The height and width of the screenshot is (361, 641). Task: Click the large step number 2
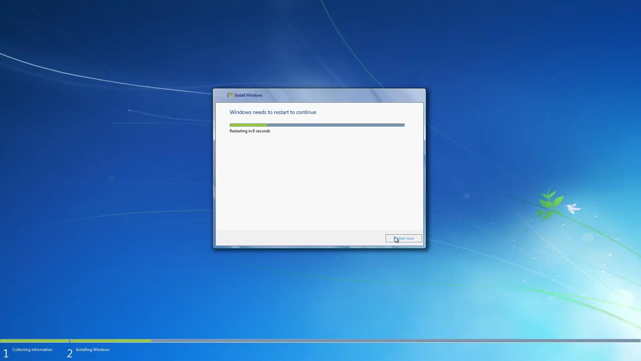(x=69, y=353)
